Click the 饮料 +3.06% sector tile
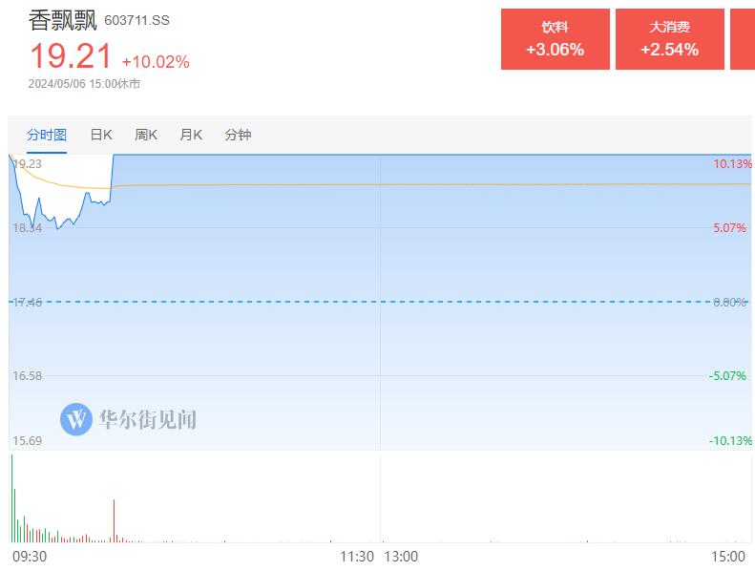Screen dimensions: 755x571 [x=555, y=39]
